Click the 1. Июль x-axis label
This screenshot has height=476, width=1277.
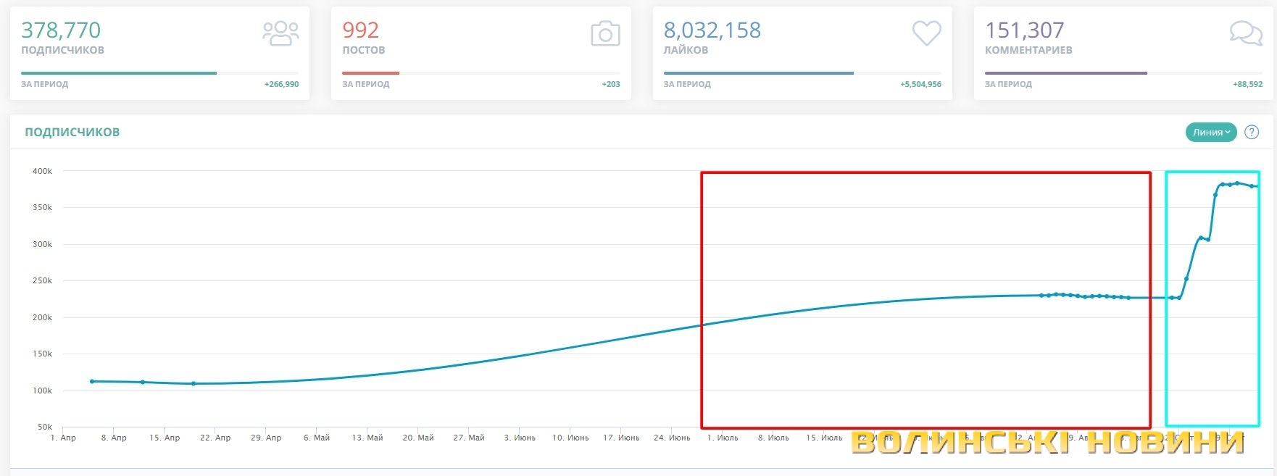click(723, 438)
